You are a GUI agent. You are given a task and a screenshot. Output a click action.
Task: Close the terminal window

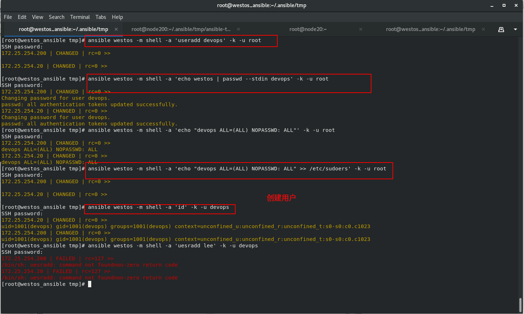[x=516, y=5]
